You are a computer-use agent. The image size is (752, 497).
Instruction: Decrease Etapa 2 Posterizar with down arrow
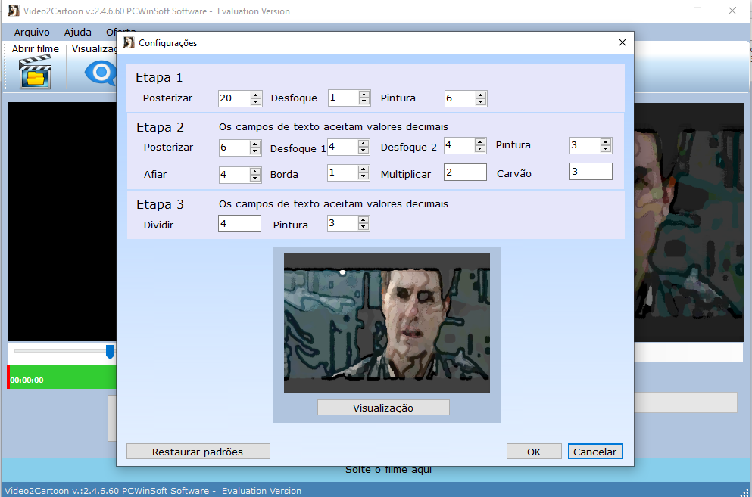[256, 151]
